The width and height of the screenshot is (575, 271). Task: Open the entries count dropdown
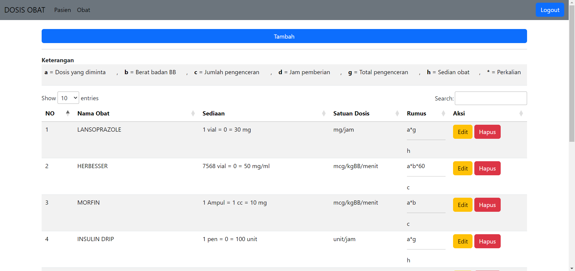68,98
